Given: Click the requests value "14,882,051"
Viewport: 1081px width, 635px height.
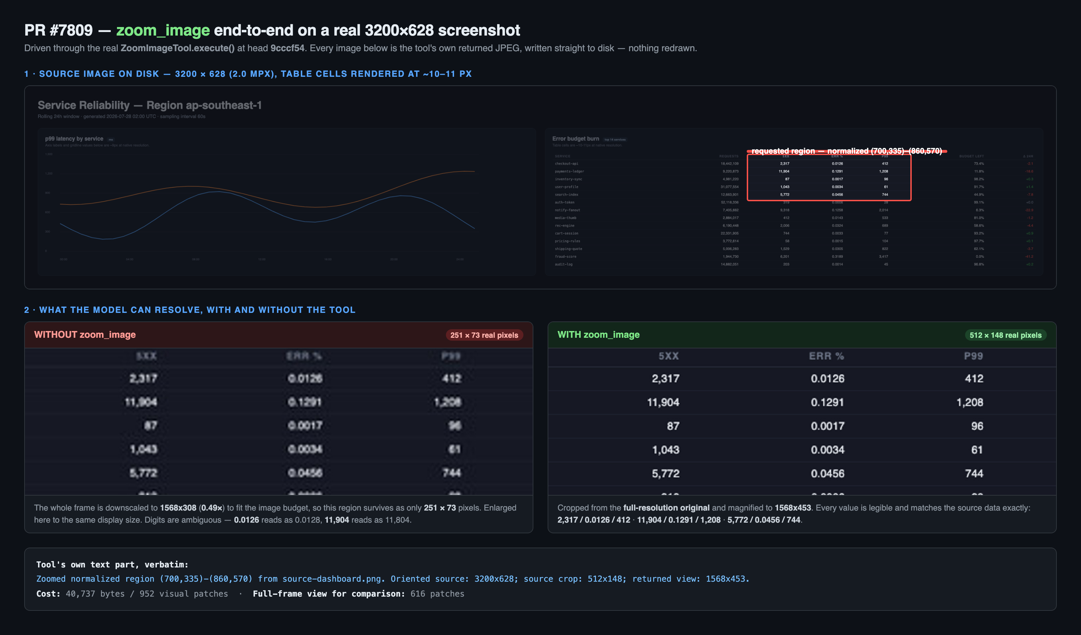Looking at the screenshot, I should [729, 264].
